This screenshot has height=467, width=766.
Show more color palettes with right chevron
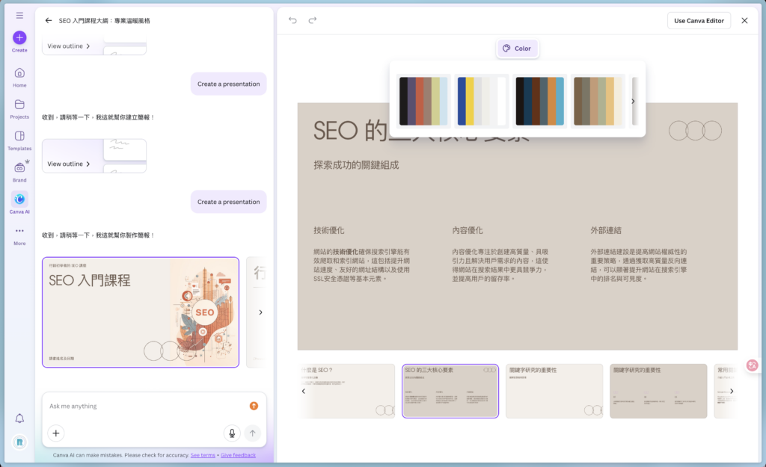click(633, 102)
